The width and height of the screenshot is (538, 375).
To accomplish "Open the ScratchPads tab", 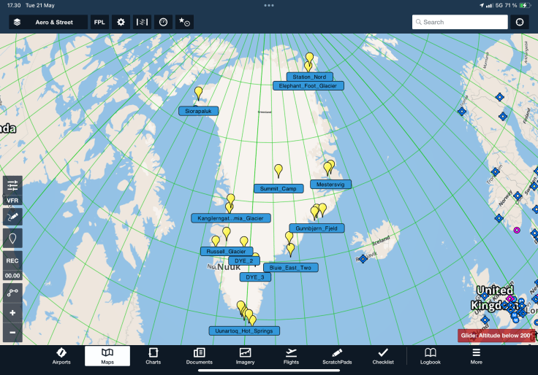I will click(337, 356).
